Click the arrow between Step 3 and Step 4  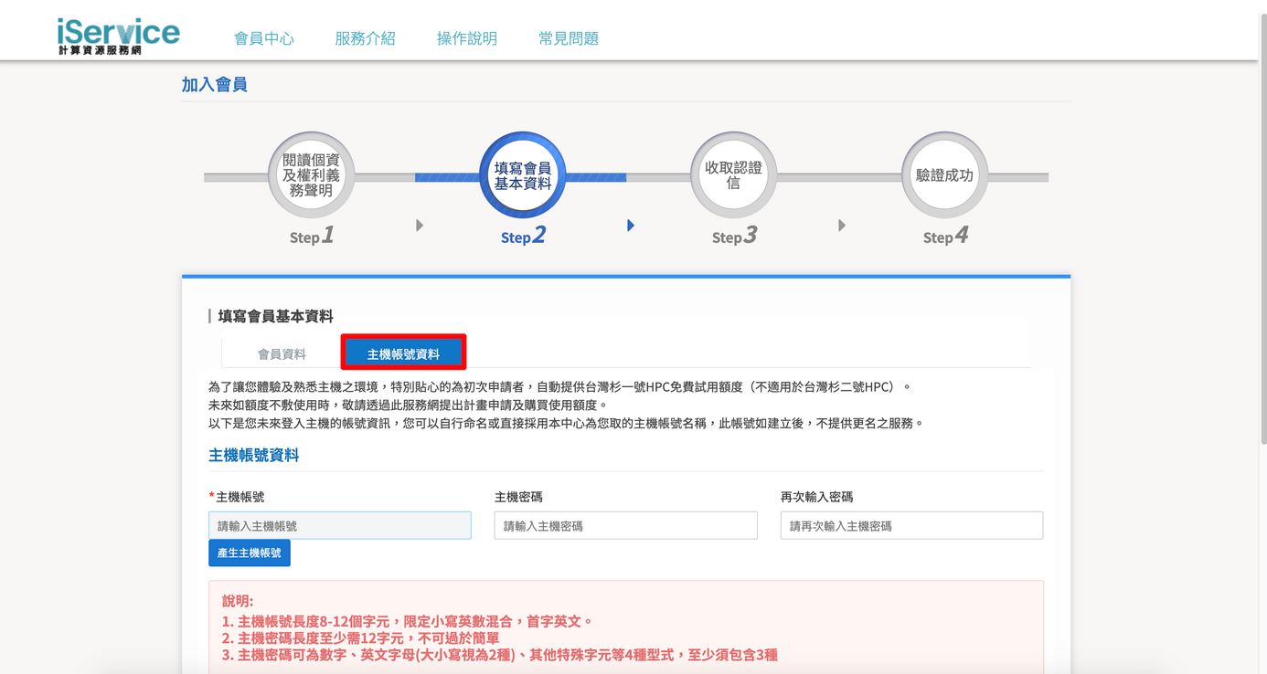click(x=842, y=226)
